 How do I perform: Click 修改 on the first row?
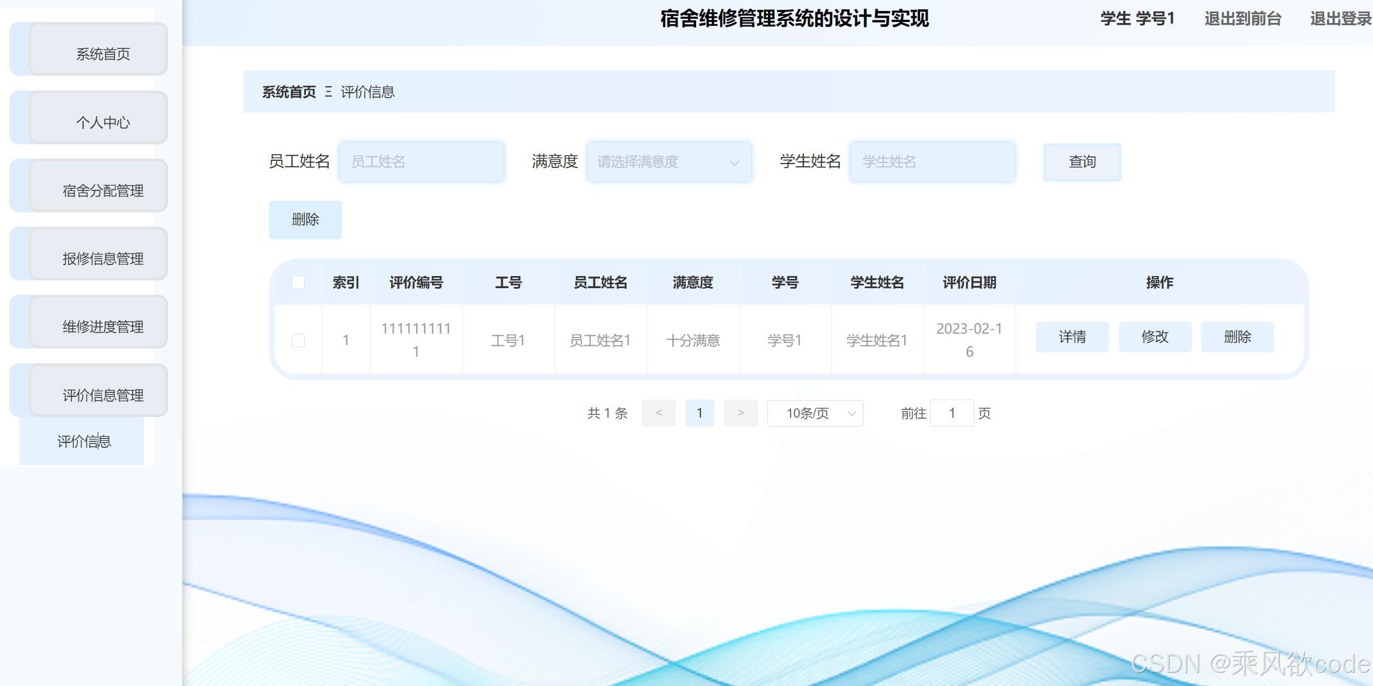(1155, 336)
